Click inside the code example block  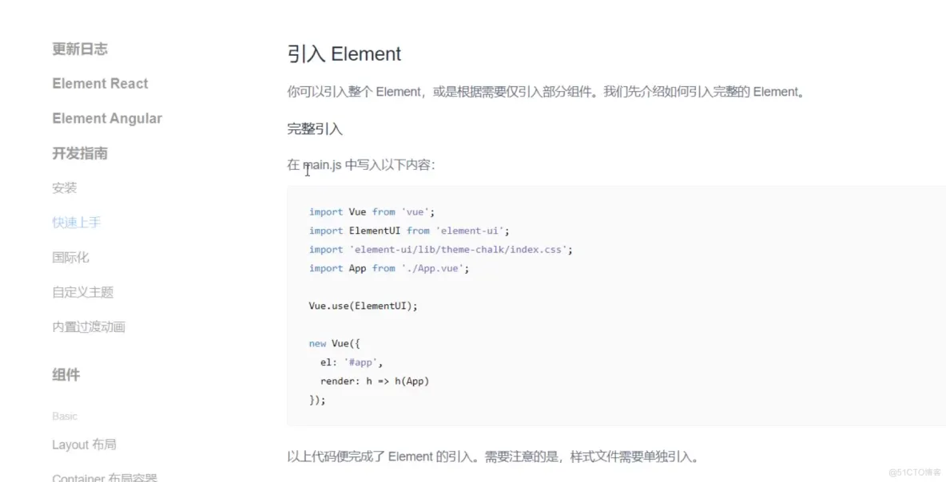(x=479, y=303)
